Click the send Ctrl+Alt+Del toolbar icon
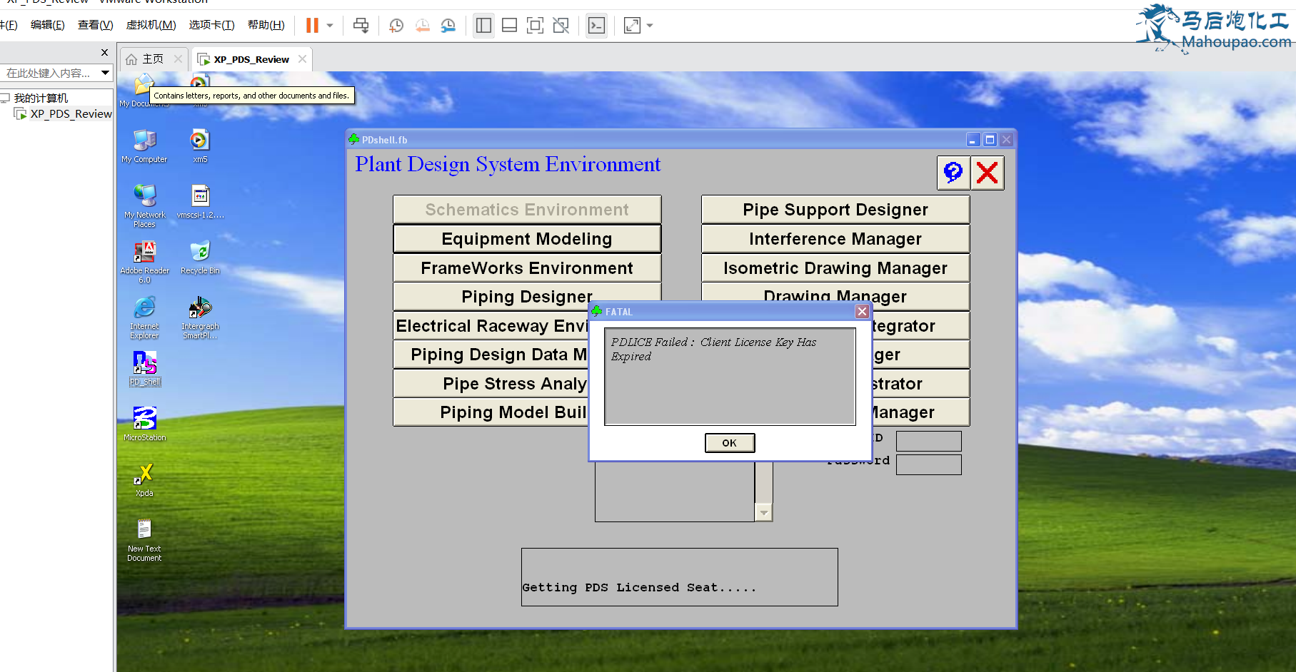The image size is (1296, 672). (361, 26)
